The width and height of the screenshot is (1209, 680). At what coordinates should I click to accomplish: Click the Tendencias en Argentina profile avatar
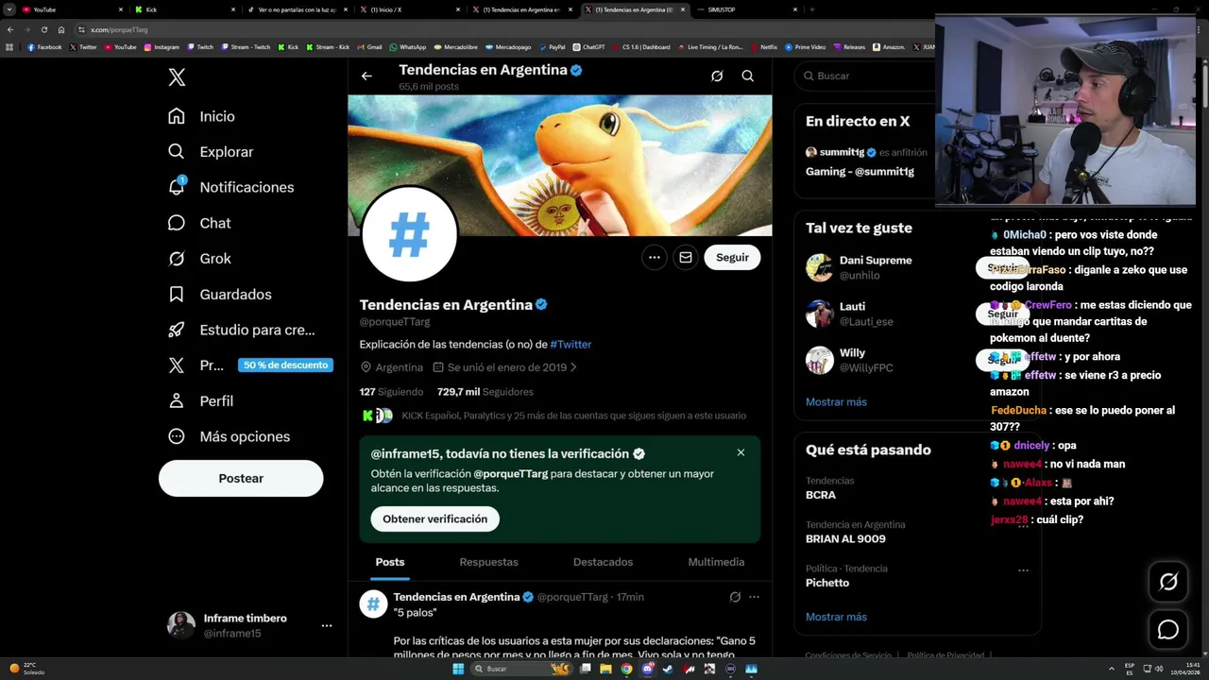(410, 234)
